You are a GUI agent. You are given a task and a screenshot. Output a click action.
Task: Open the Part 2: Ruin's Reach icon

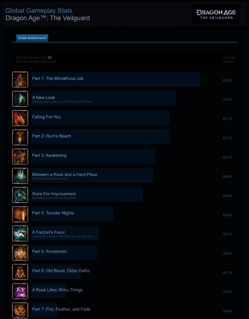[20, 137]
